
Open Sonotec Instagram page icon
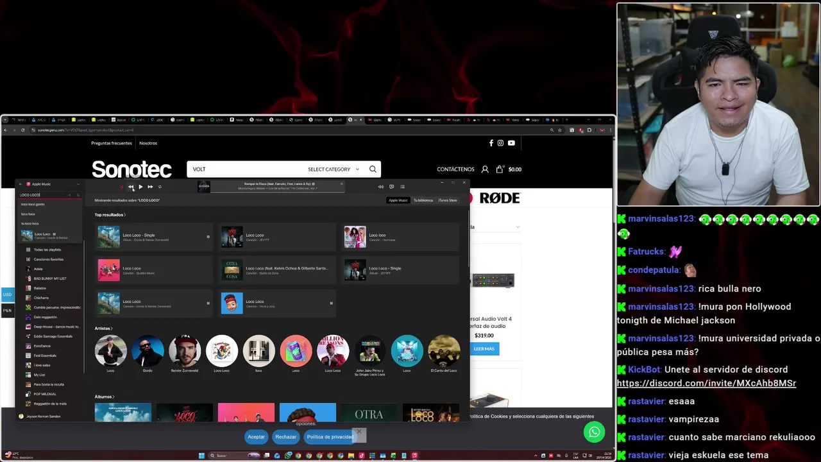pos(500,143)
